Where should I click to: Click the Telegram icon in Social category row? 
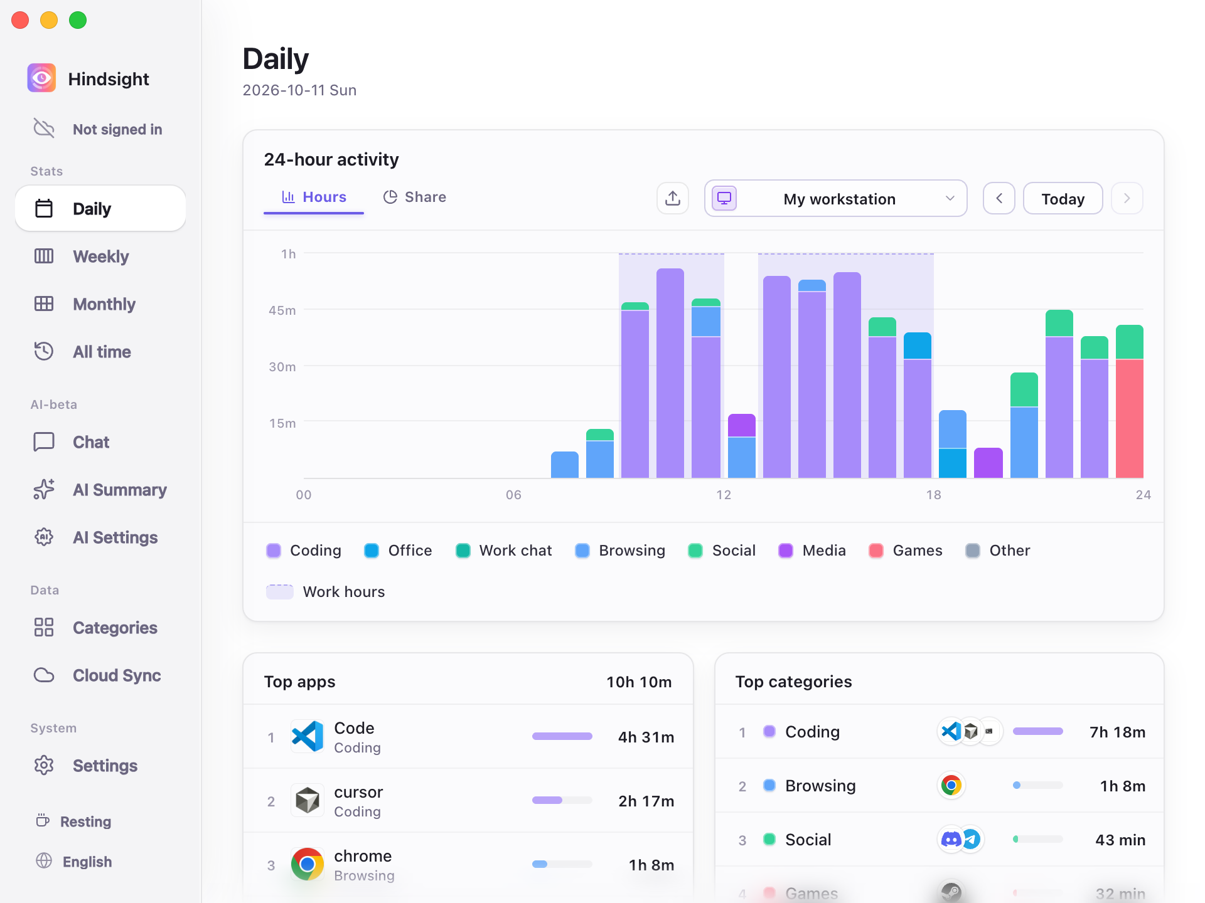coord(972,839)
